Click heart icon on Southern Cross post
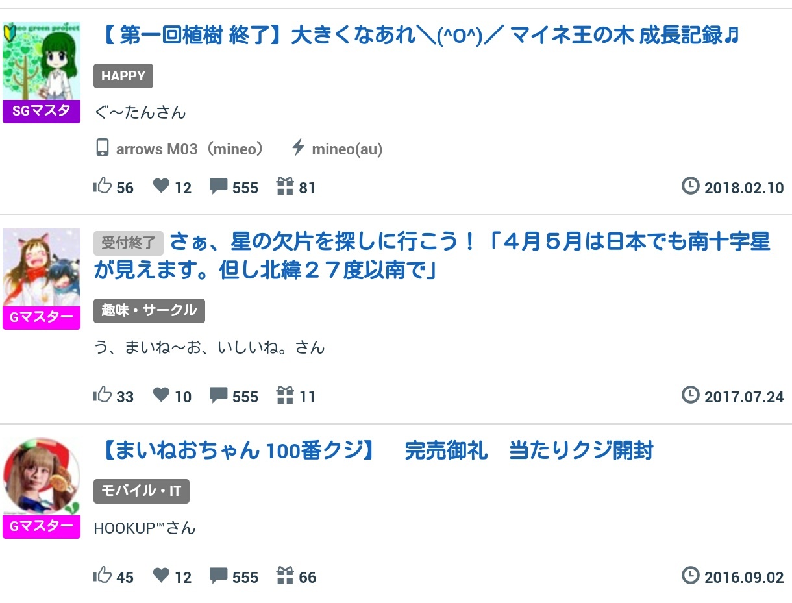 [161, 395]
